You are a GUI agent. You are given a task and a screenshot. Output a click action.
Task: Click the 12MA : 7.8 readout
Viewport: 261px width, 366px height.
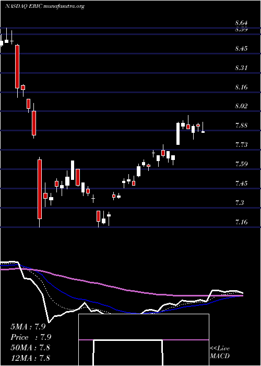tap(30, 358)
